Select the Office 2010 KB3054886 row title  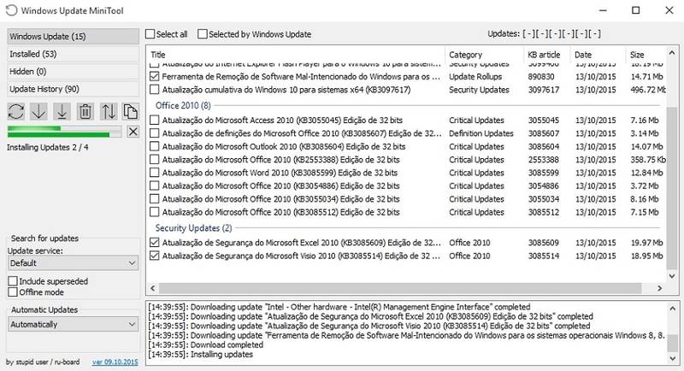point(281,186)
